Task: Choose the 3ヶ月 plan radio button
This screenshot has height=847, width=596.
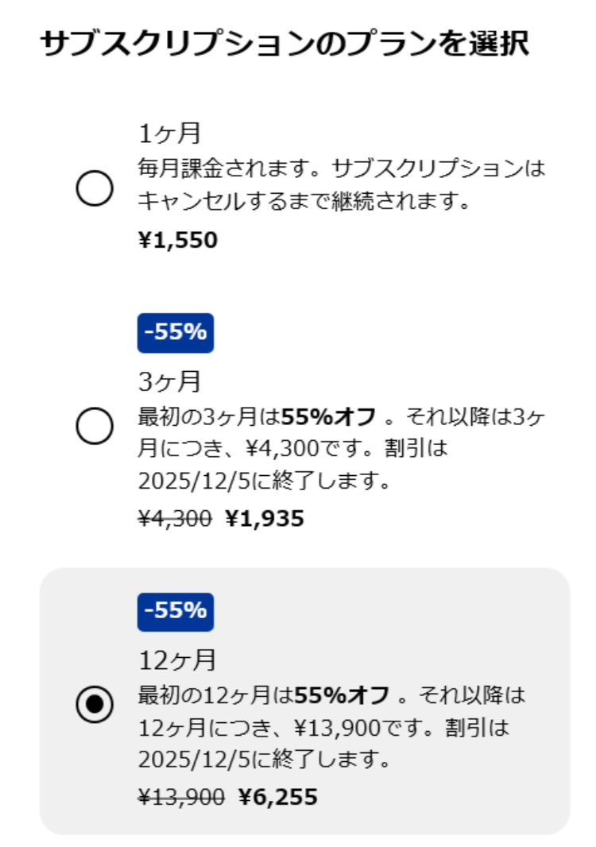Action: (x=95, y=427)
